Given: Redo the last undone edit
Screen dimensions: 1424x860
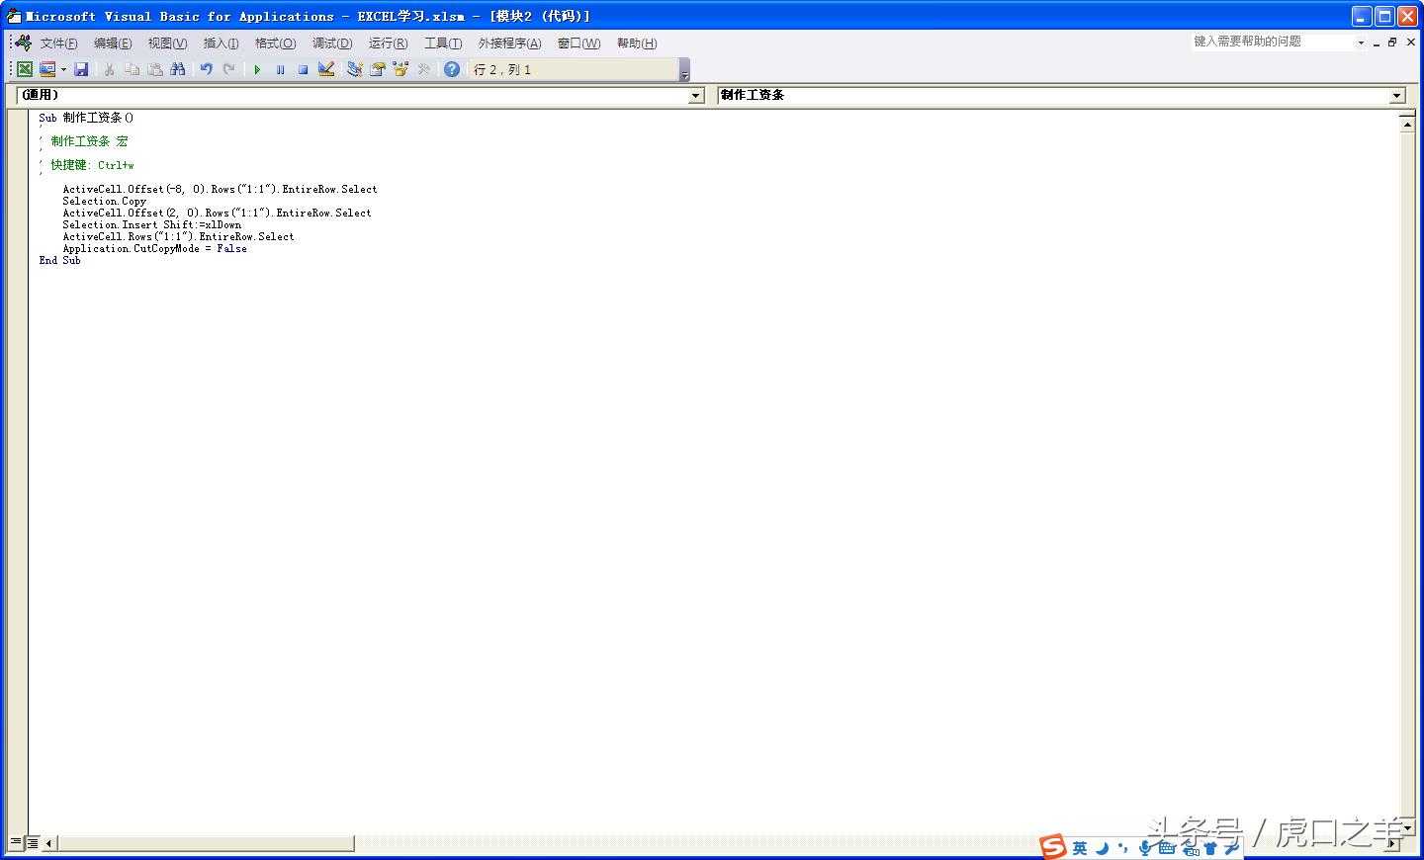Looking at the screenshot, I should coord(229,69).
